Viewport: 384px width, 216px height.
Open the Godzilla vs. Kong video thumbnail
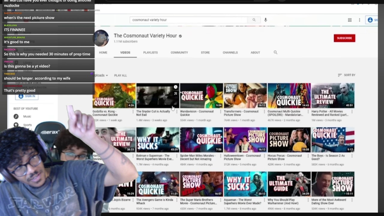coord(114,96)
